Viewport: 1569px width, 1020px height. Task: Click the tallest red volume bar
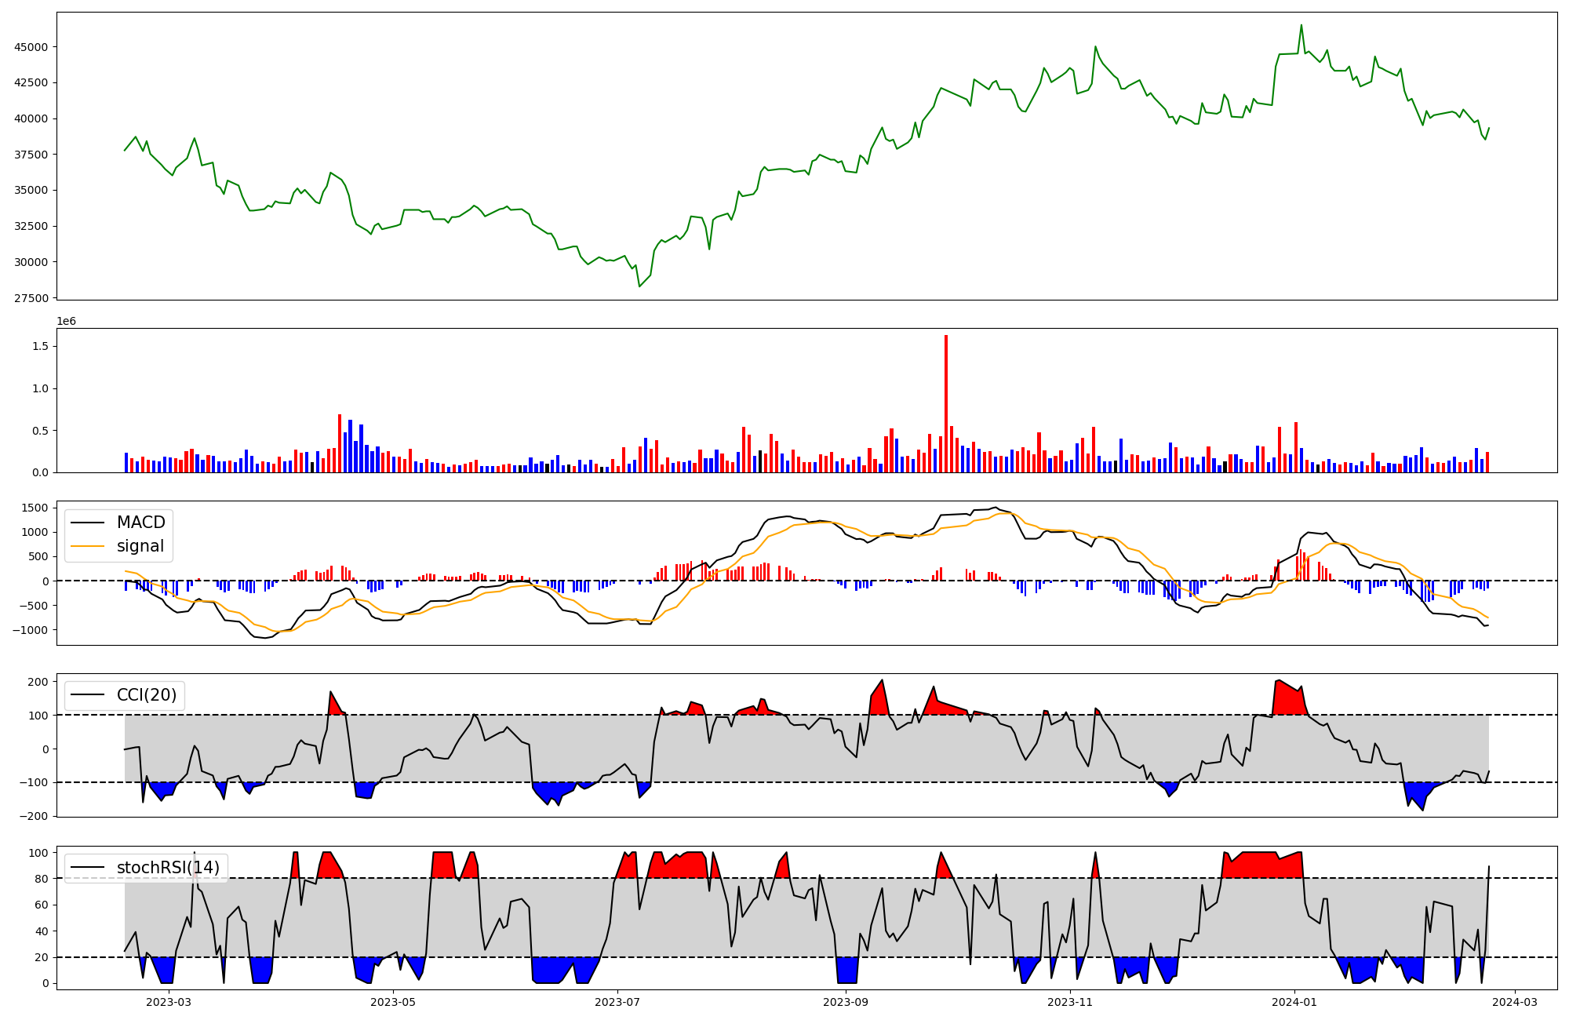click(946, 404)
